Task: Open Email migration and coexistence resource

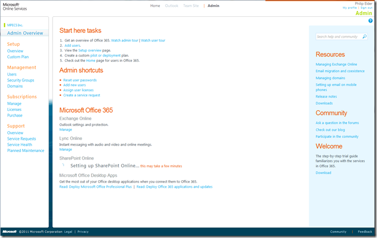Action: tap(340, 71)
